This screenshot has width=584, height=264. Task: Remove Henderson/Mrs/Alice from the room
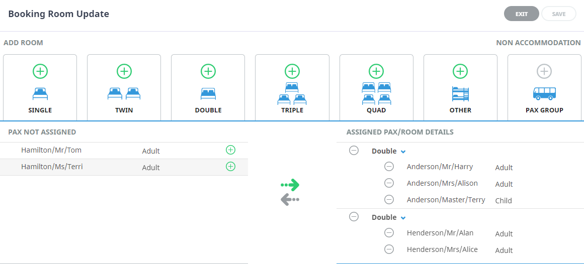[389, 249]
